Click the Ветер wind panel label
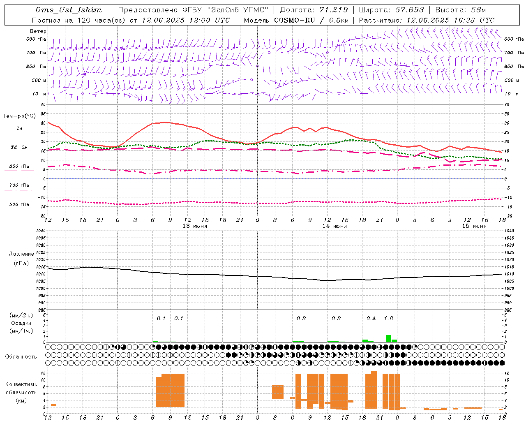Screen dimensions: 526x421 click(x=38, y=31)
